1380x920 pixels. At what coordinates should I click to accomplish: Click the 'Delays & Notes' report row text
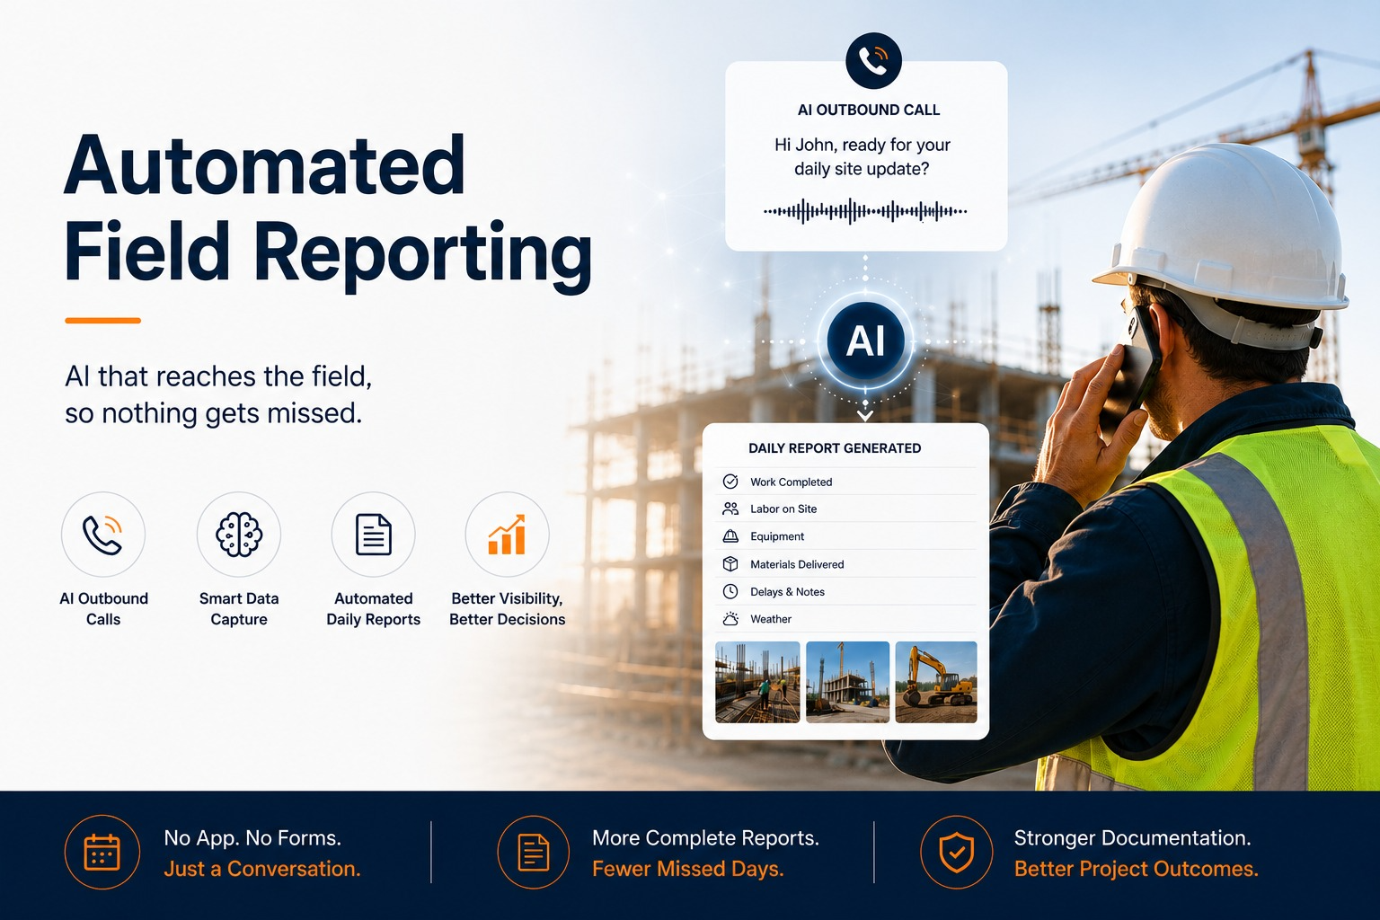tap(787, 592)
